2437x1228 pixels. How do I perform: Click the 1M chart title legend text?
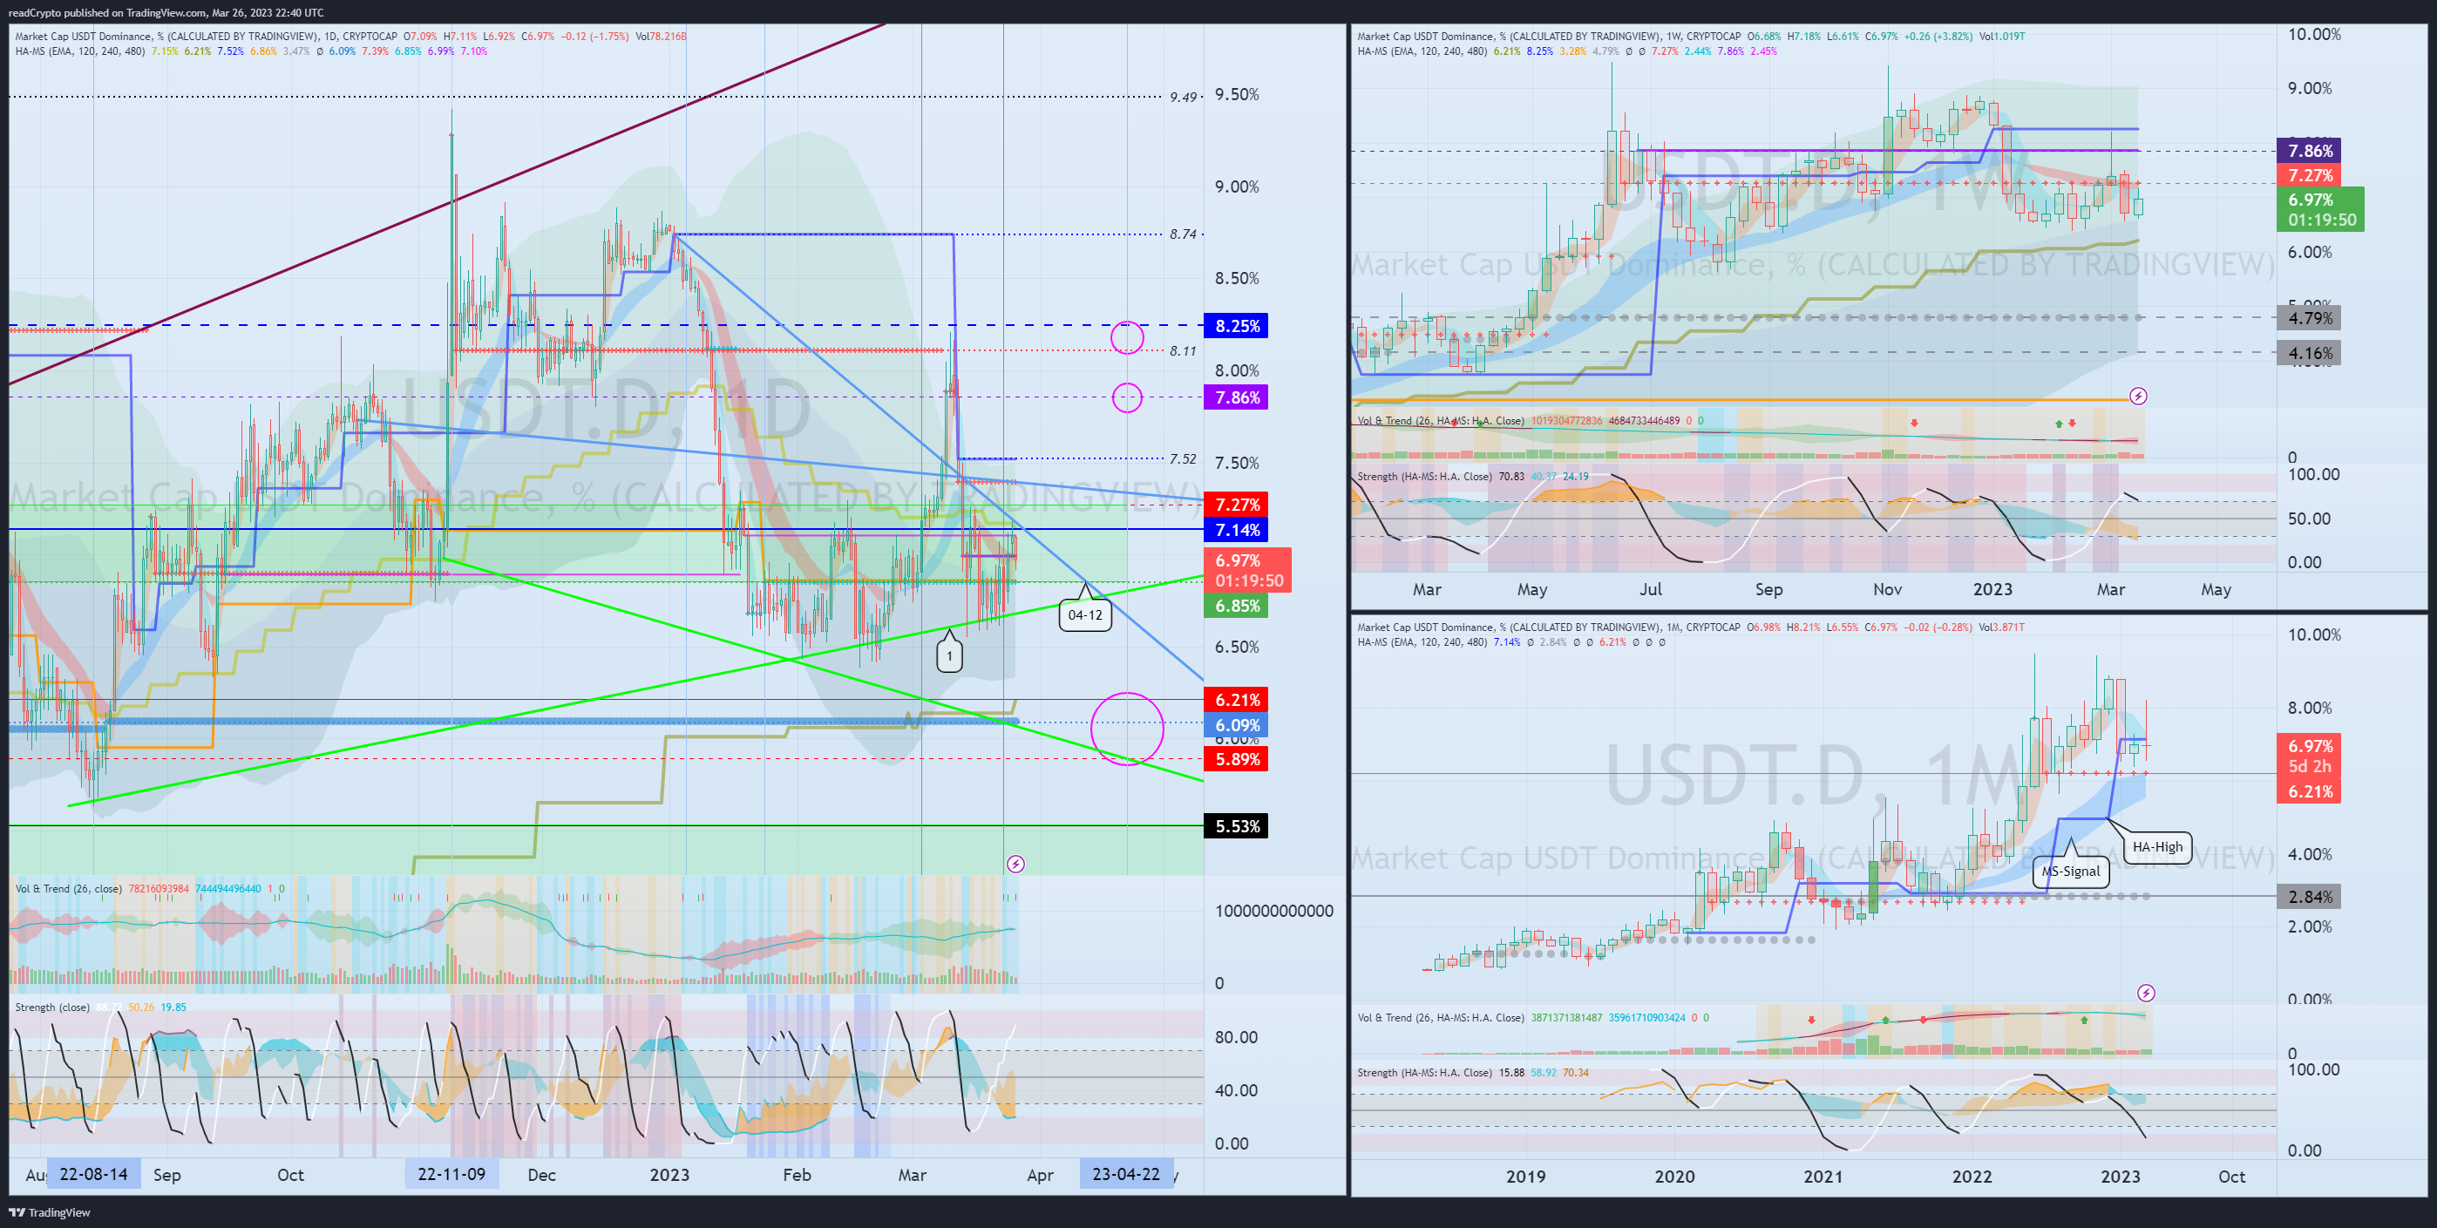tap(1691, 628)
